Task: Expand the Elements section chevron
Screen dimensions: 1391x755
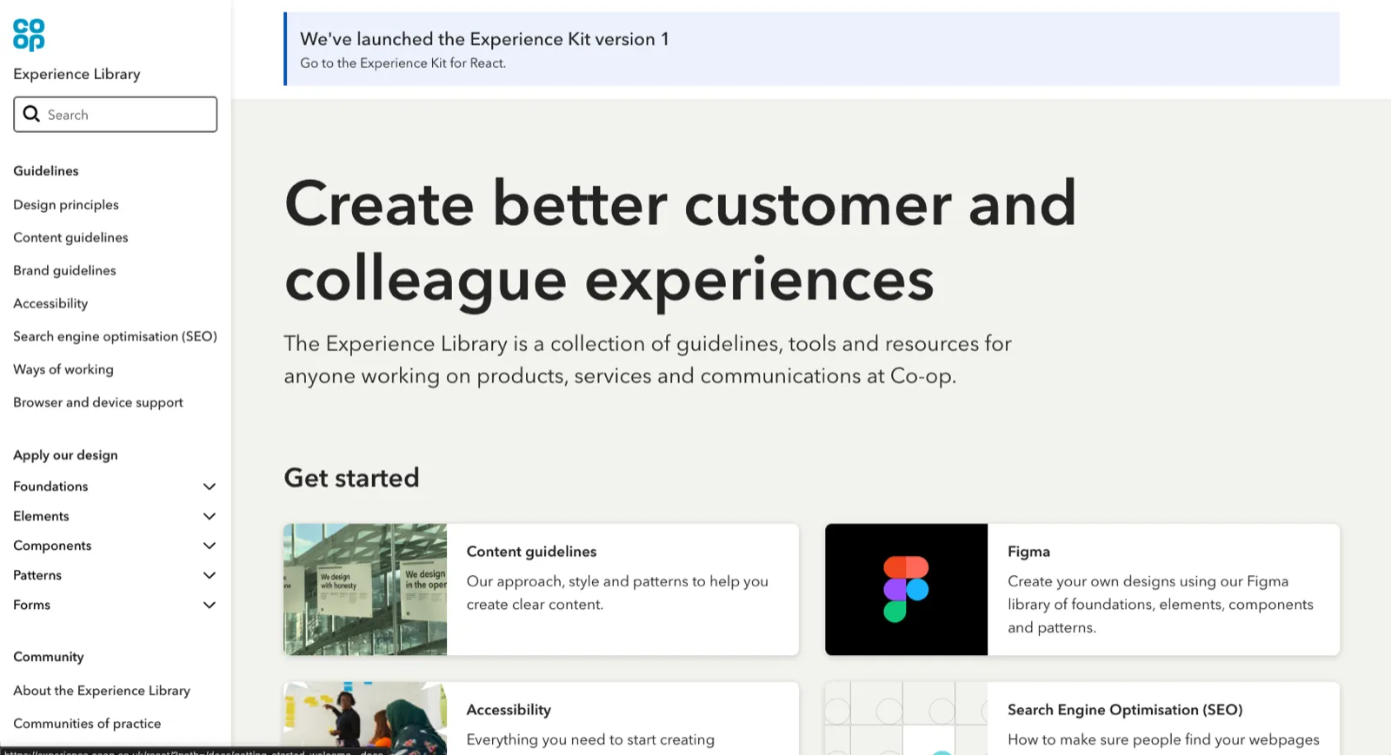Action: click(210, 516)
